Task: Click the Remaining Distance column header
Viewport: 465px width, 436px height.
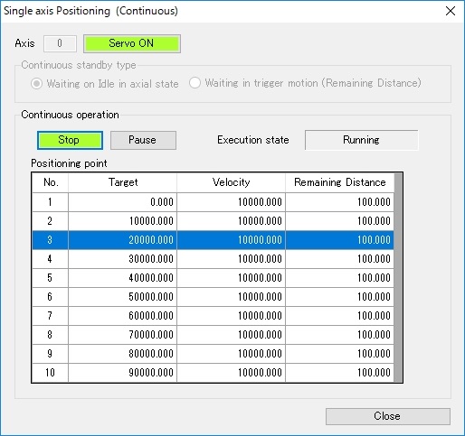Action: [340, 182]
